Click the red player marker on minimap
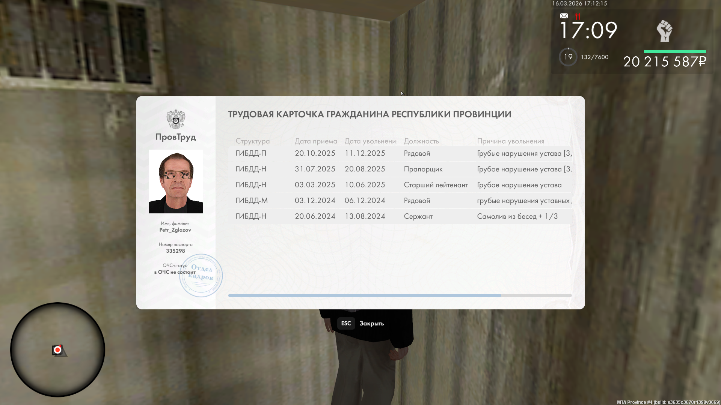Viewport: 721px width, 405px height. pyautogui.click(x=57, y=350)
